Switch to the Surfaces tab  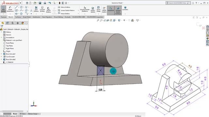point(18,17)
